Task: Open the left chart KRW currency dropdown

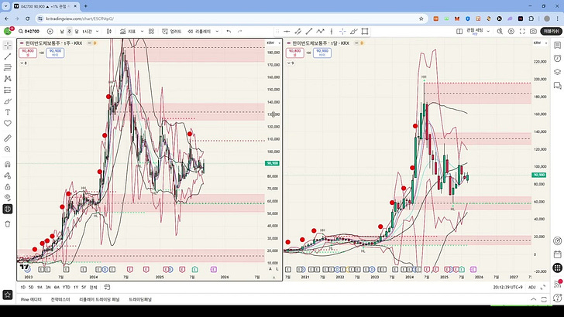Action: point(273,43)
